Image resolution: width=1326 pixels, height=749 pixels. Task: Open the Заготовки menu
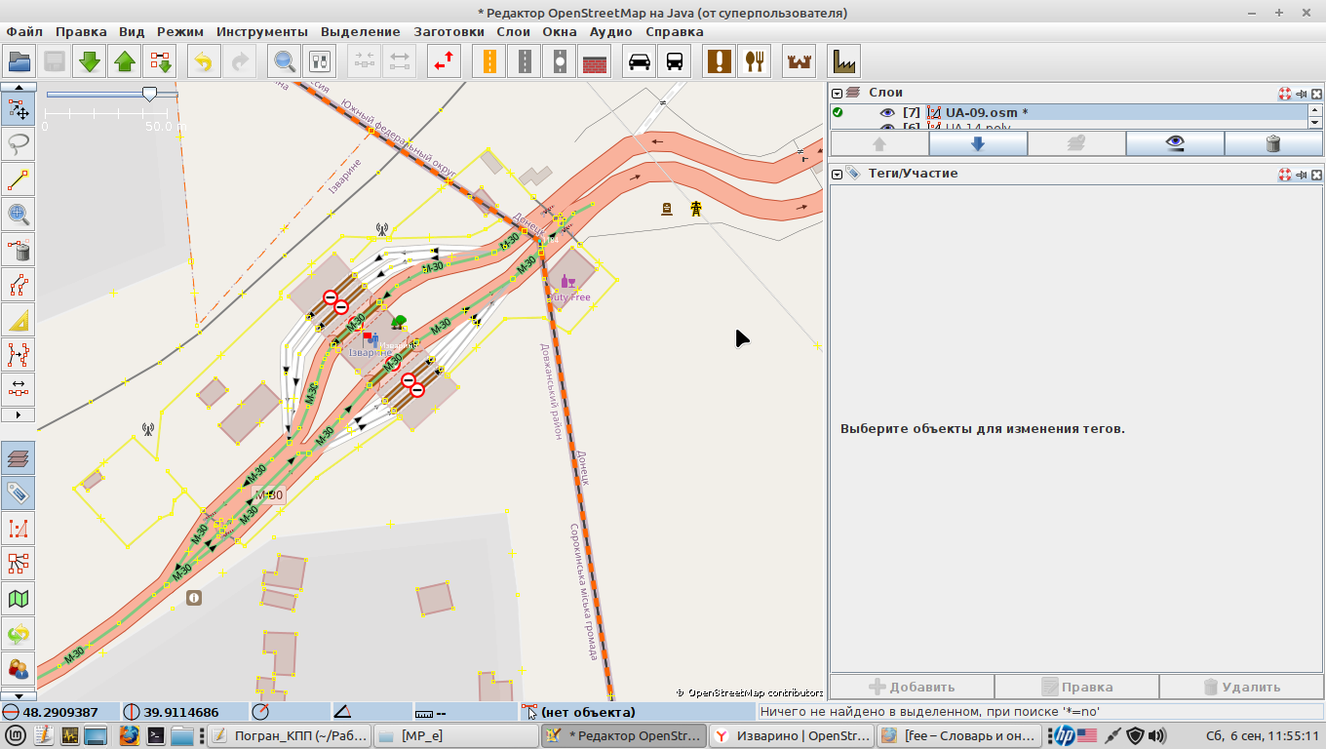(x=448, y=31)
